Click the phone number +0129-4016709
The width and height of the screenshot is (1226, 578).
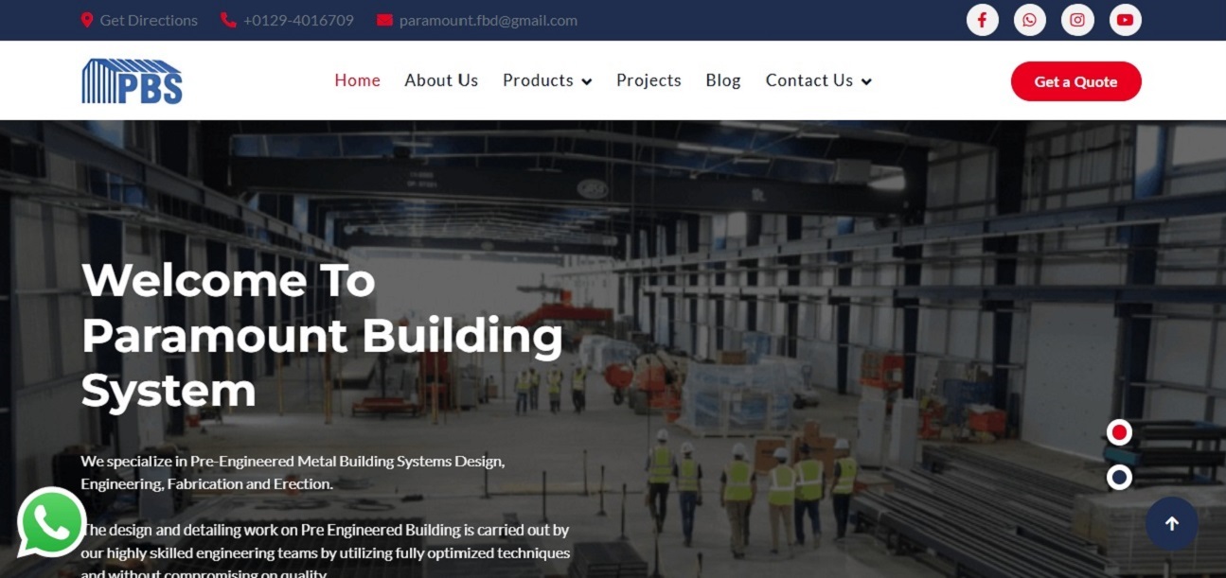coord(298,20)
